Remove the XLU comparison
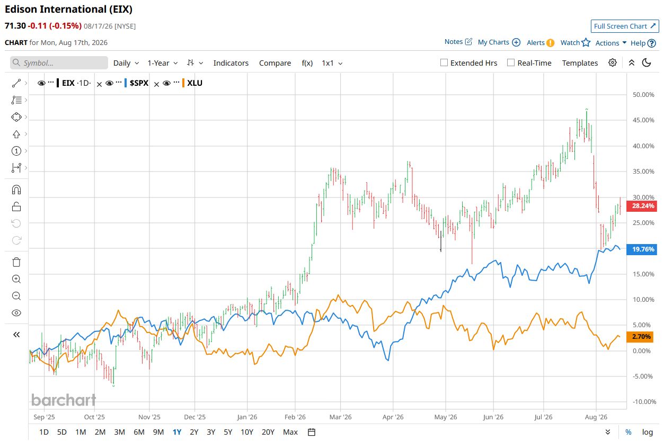Screen dimensions: 664x441 coord(157,84)
